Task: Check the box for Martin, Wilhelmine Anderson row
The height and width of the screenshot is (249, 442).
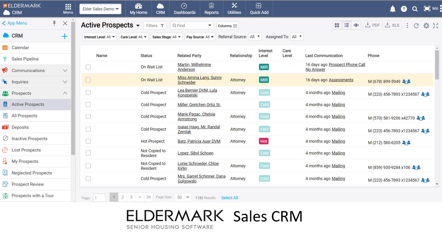Action: tap(88, 67)
